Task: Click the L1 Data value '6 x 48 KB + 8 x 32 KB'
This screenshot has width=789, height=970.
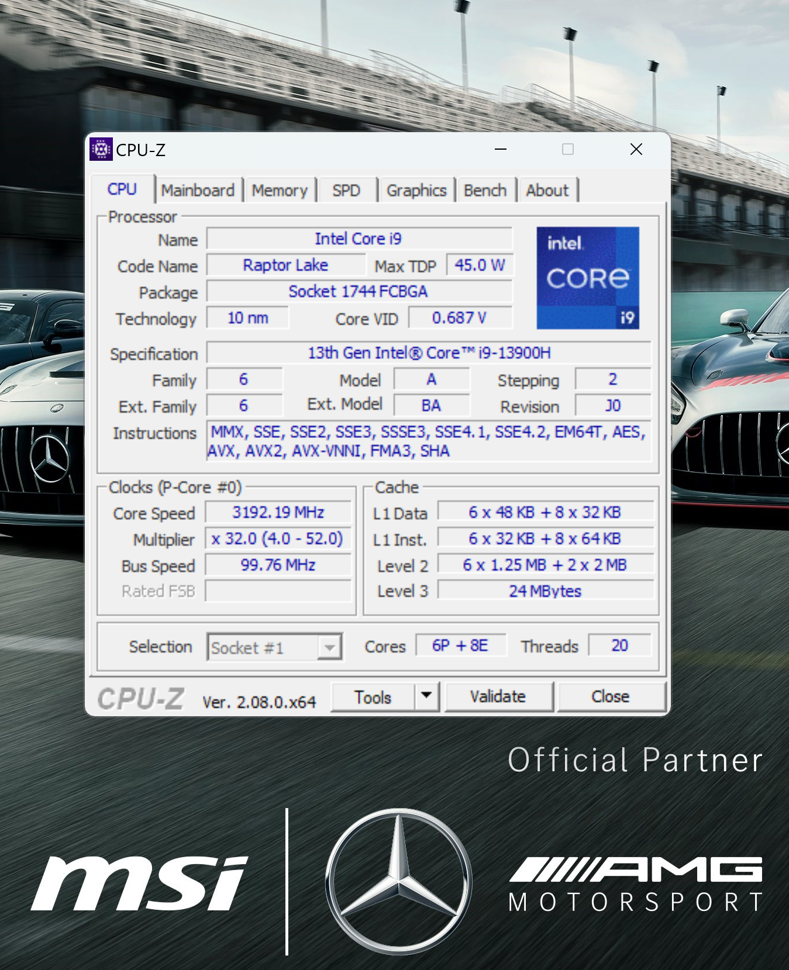Action: (x=546, y=512)
